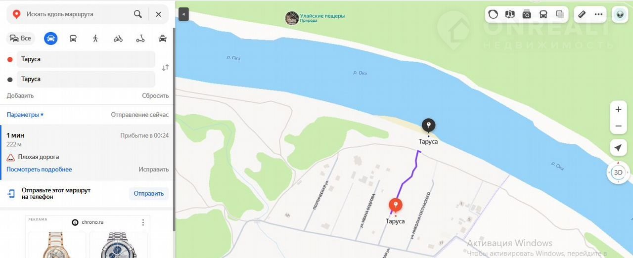Swap start and destination points

coord(166,68)
